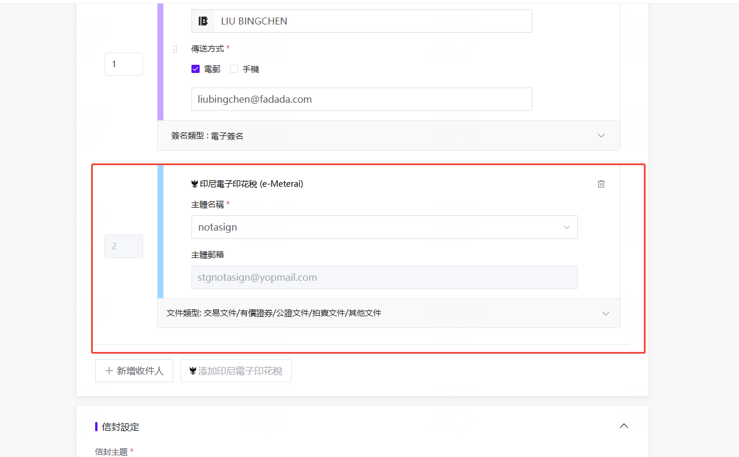Viewport: 739px width, 457px height.
Task: Click the contact icon beside LIU BINGCHEN
Action: click(x=203, y=21)
